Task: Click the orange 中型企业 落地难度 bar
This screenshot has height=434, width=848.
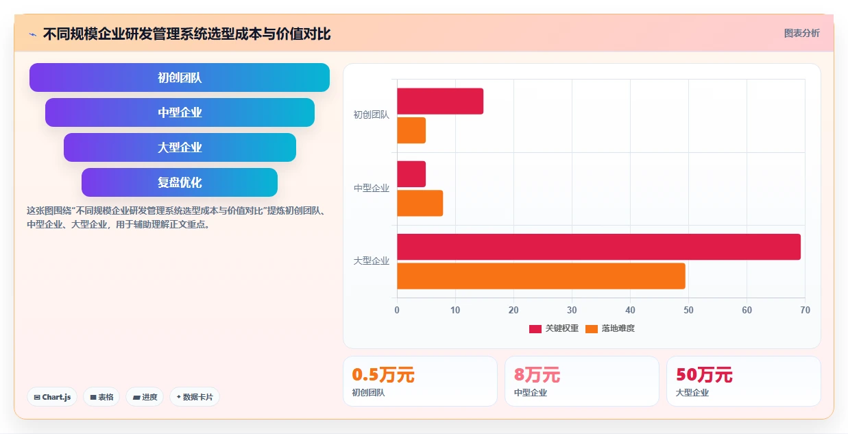Action: pos(420,203)
